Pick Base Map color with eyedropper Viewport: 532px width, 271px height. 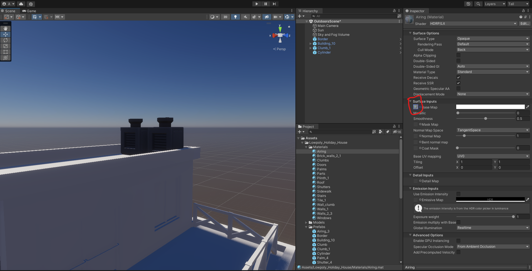pyautogui.click(x=528, y=107)
